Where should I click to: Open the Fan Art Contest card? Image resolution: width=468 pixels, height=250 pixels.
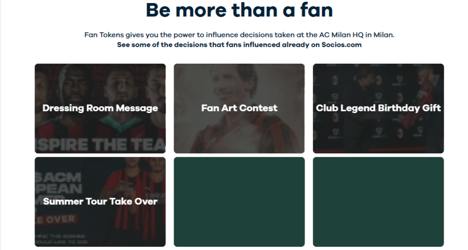239,109
